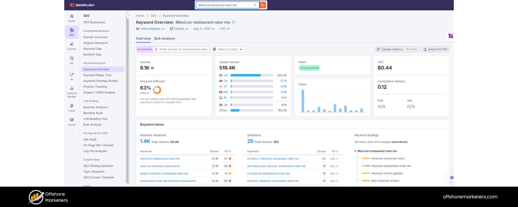Open the Desktop device dropdown
This screenshot has width=518, height=207.
click(179, 29)
